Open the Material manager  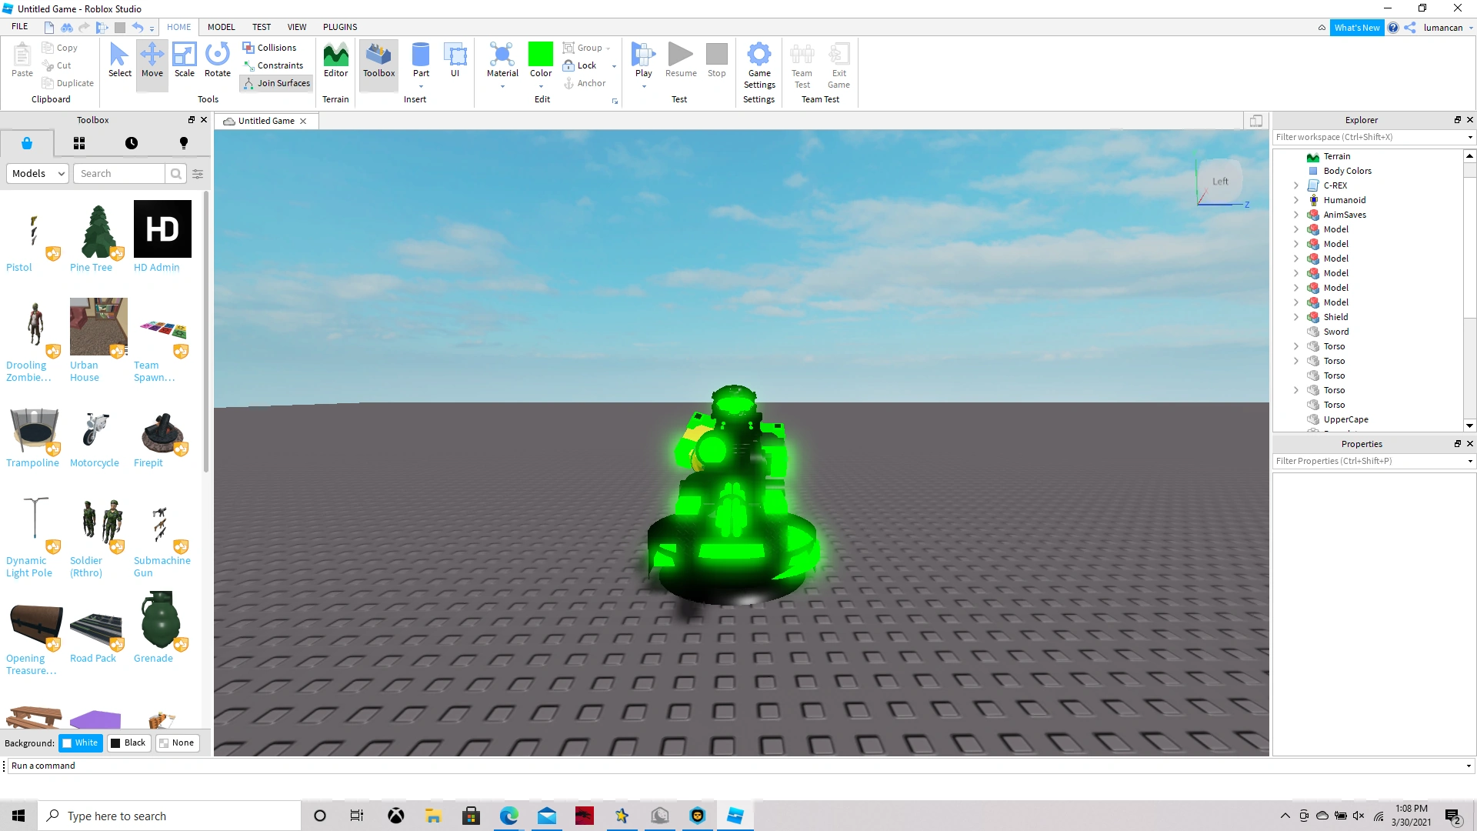pos(502,62)
